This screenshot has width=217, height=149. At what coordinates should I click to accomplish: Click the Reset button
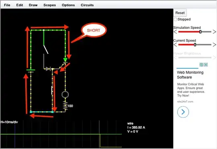click(180, 13)
